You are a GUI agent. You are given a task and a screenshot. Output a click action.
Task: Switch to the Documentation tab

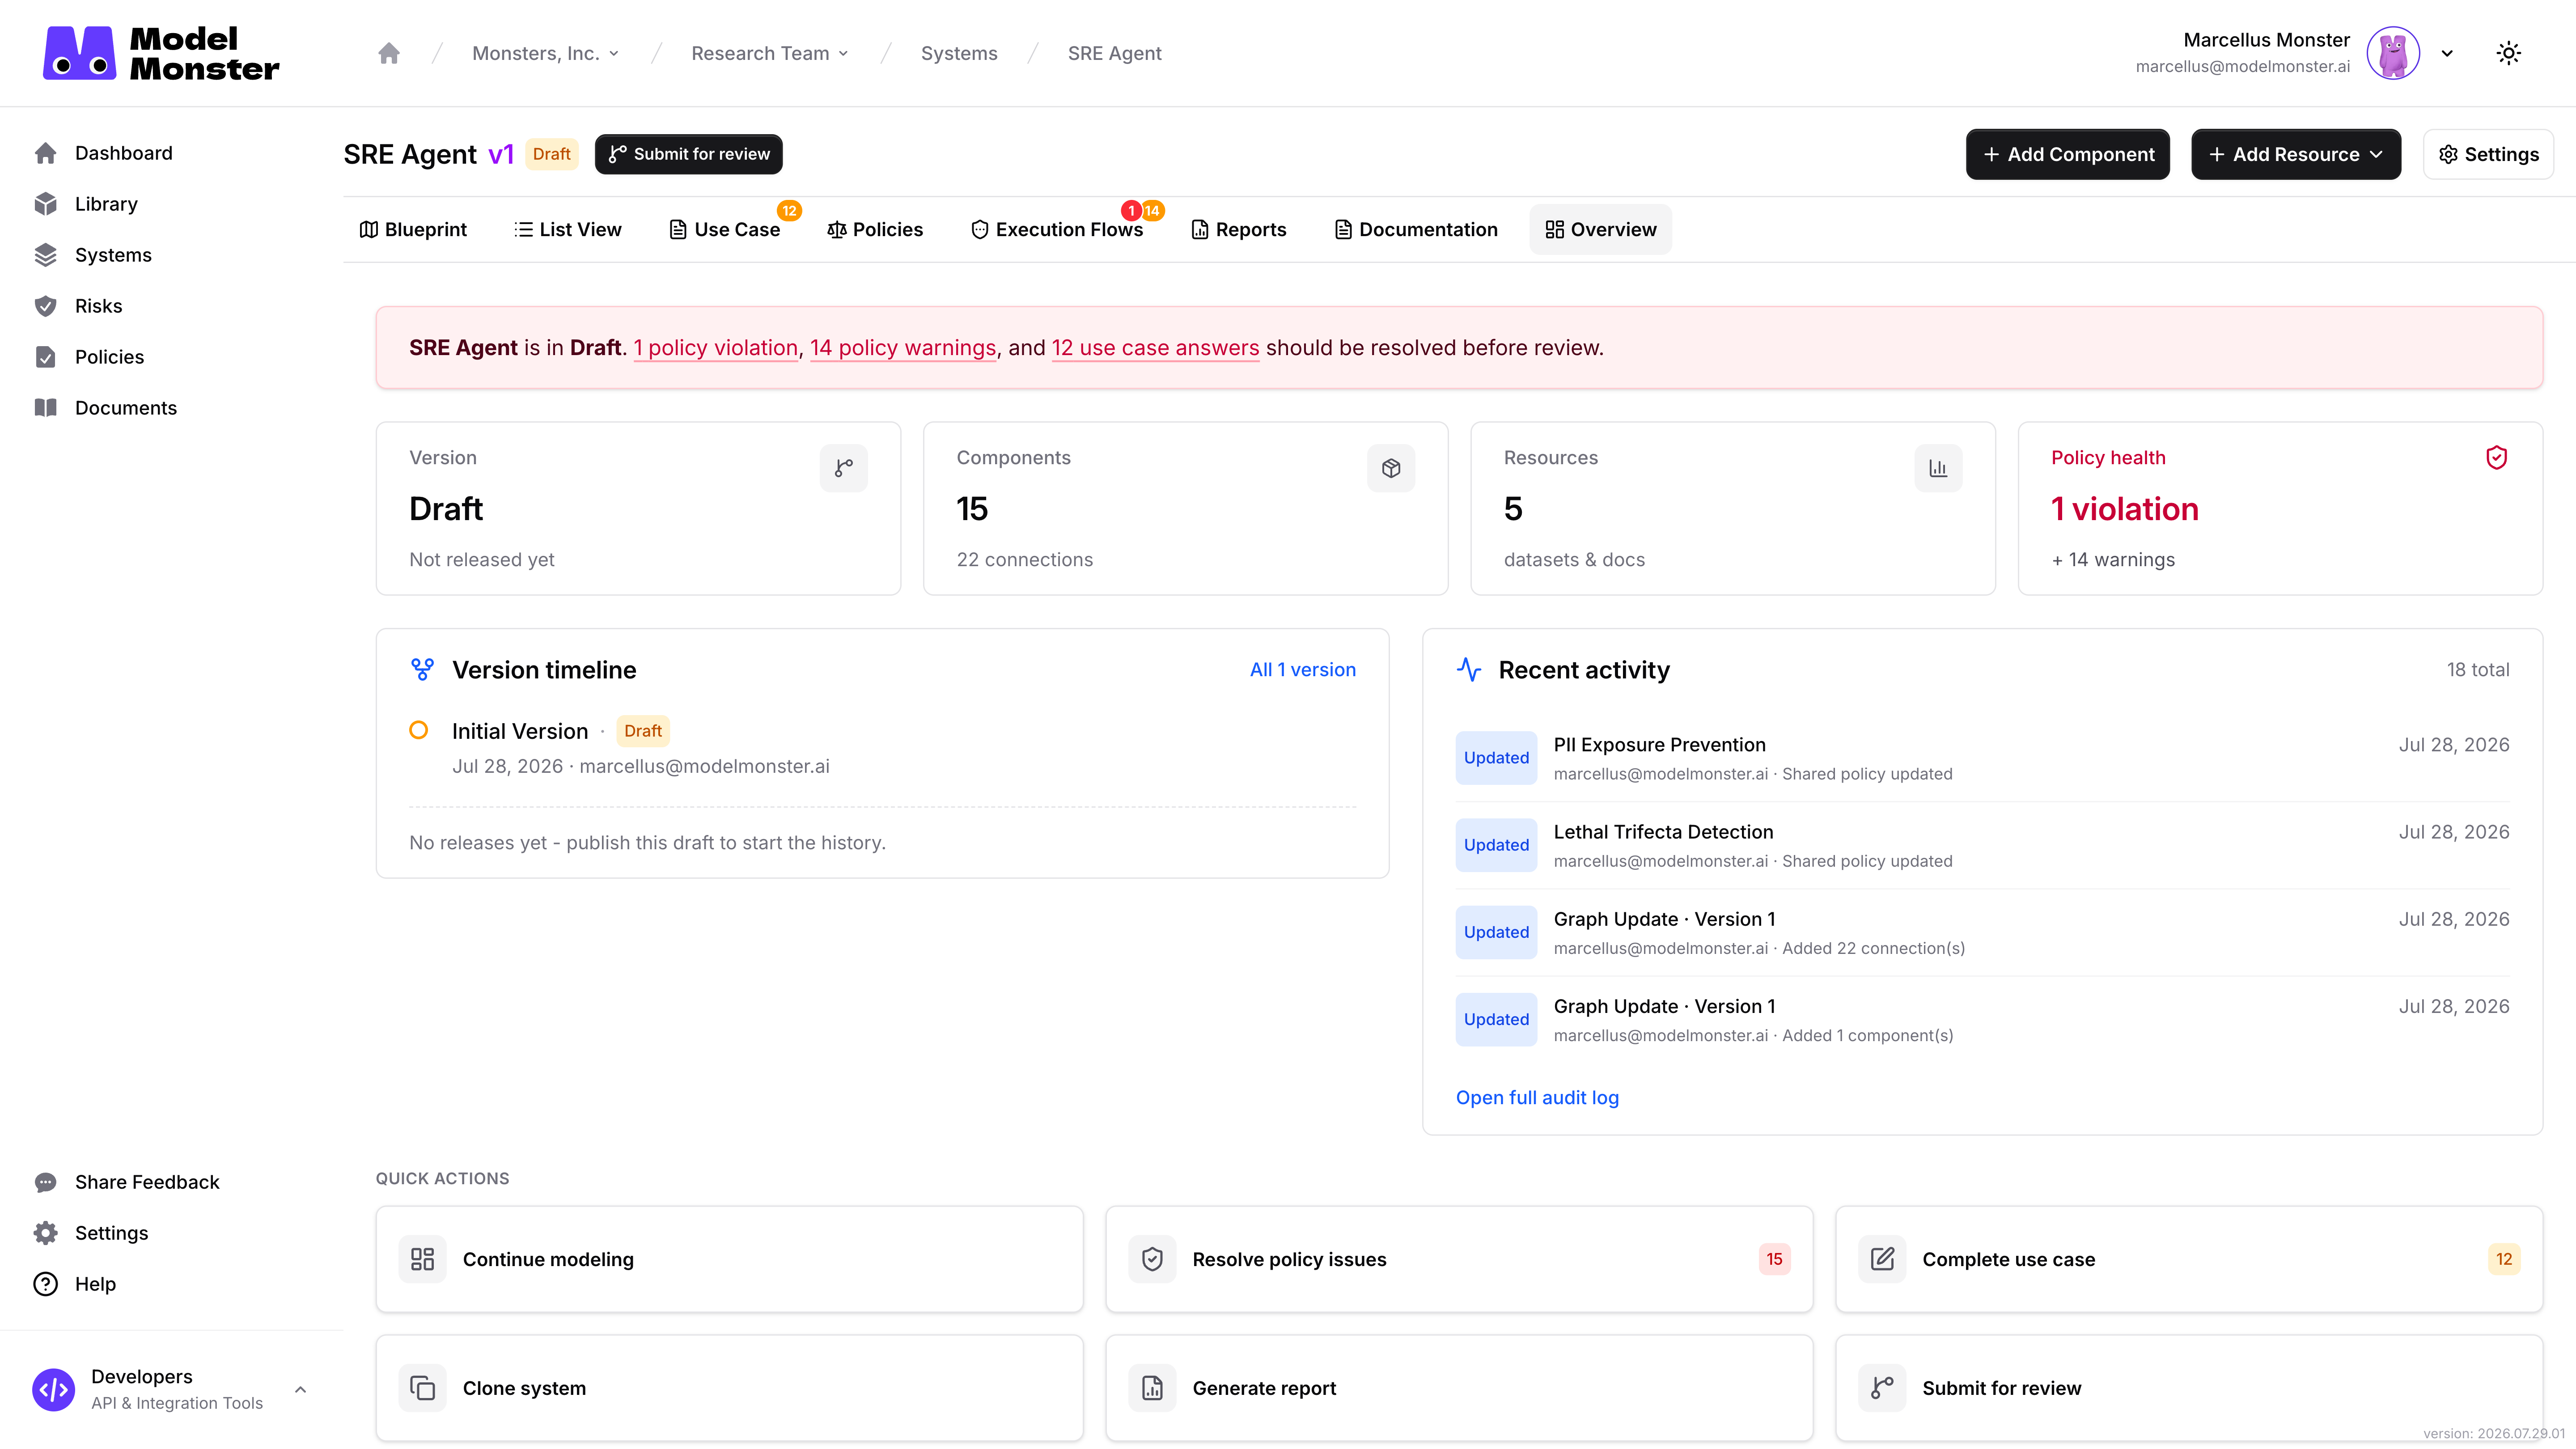[x=1415, y=229]
